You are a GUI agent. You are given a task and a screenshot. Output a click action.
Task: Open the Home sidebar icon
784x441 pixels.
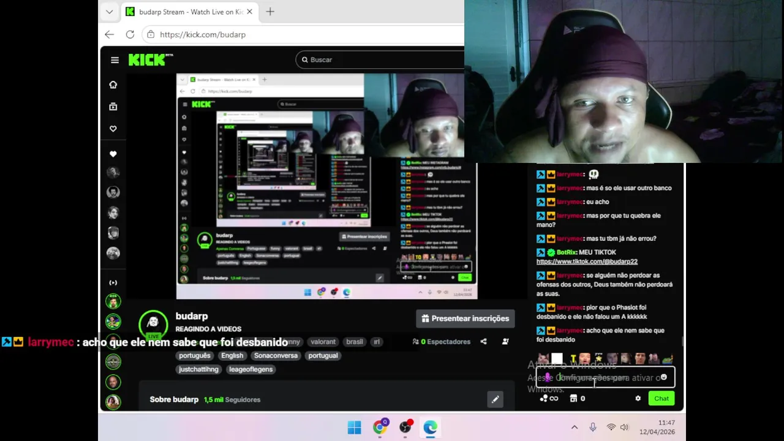pos(113,85)
